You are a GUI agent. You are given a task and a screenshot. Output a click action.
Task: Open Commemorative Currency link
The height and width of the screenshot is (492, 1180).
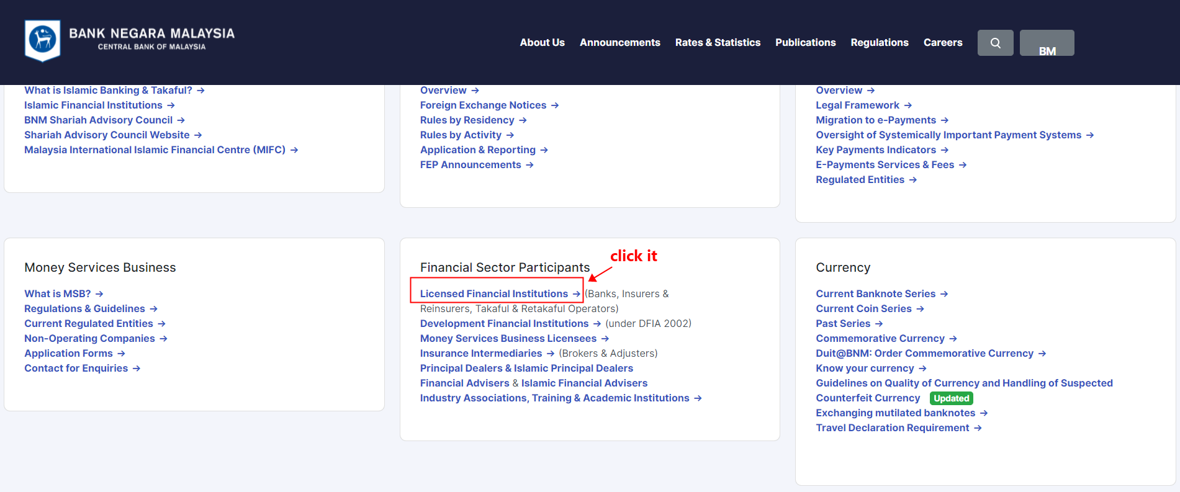pyautogui.click(x=886, y=339)
